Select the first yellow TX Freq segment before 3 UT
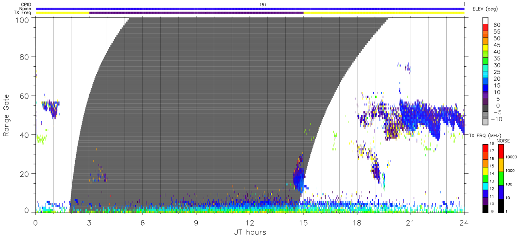The width and height of the screenshot is (522, 241). (x=62, y=13)
